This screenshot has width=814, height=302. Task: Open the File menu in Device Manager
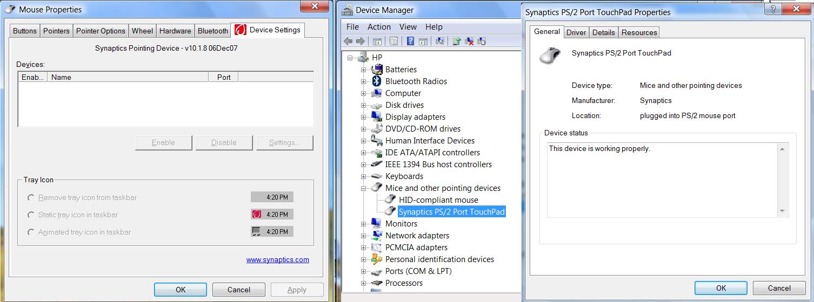coord(352,27)
